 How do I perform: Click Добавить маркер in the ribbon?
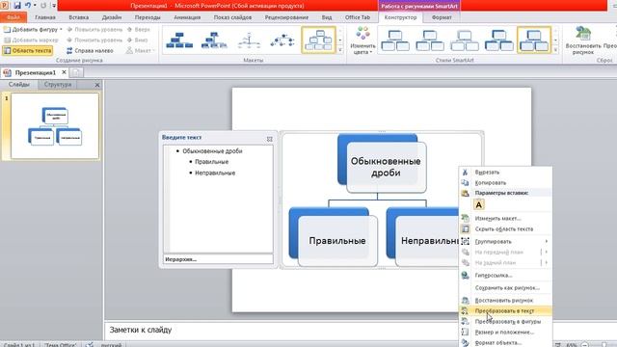pos(31,40)
